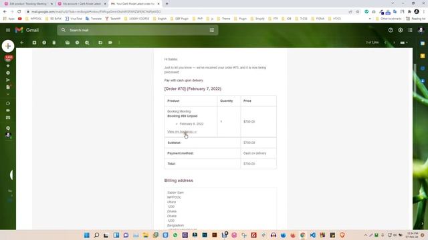Open Windows Start menu

click(x=86, y=235)
